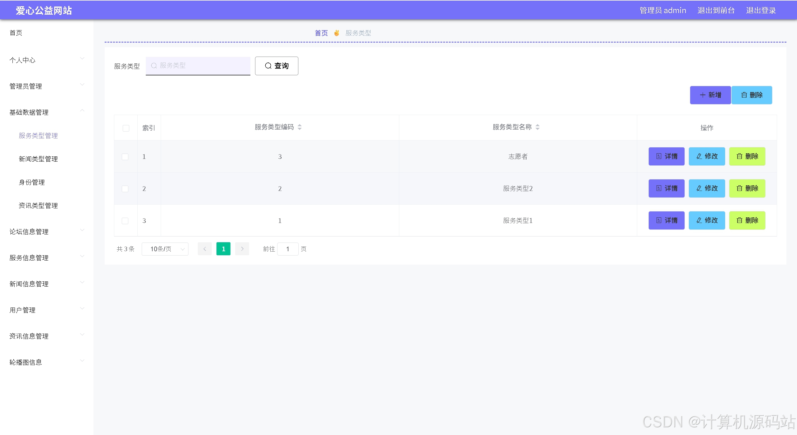This screenshot has height=435, width=797.
Task: Click 删除 for the 服务类型1 row
Action: click(747, 220)
